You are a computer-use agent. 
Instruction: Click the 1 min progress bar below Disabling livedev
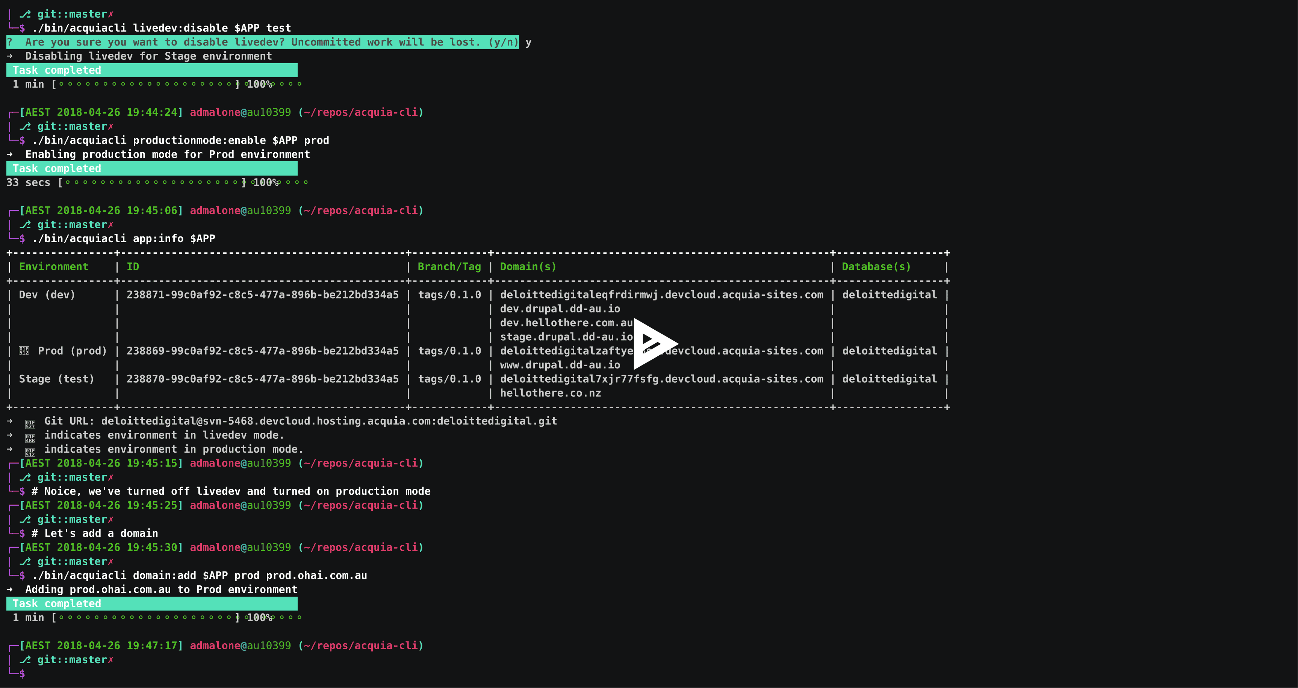pyautogui.click(x=157, y=84)
